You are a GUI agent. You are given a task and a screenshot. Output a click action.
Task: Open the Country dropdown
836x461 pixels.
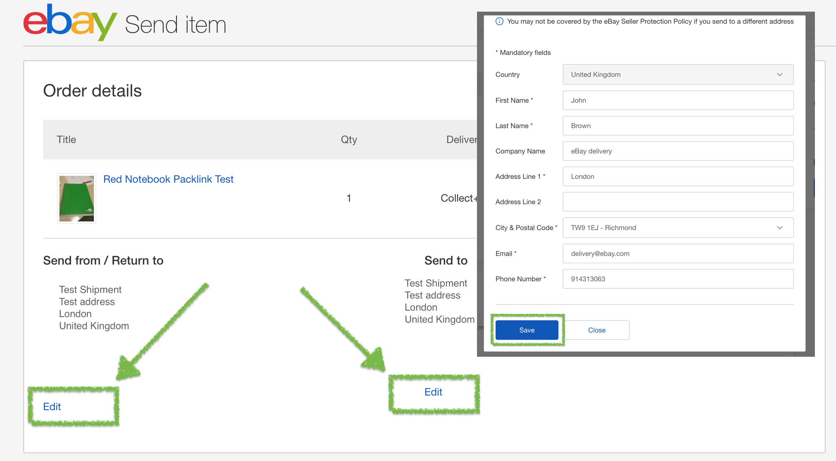(678, 75)
